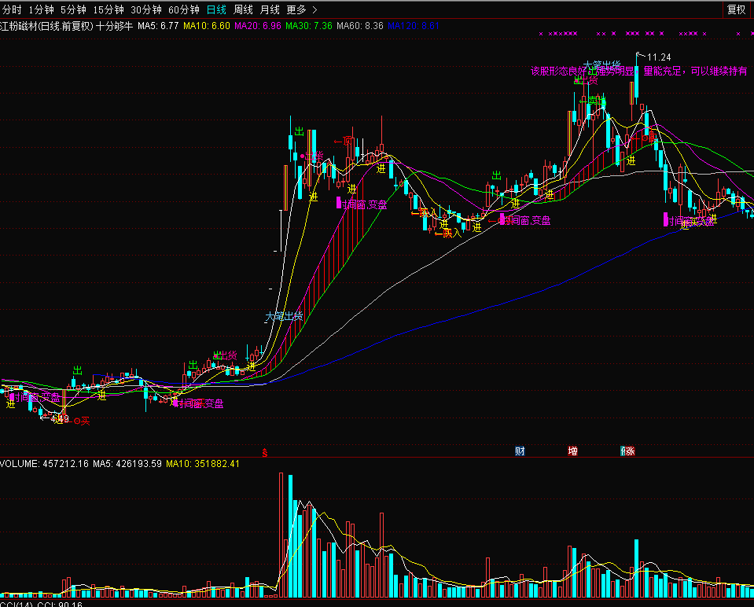The width and height of the screenshot is (754, 607).
Task: Click the red 增 marker icon
Action: point(573,451)
